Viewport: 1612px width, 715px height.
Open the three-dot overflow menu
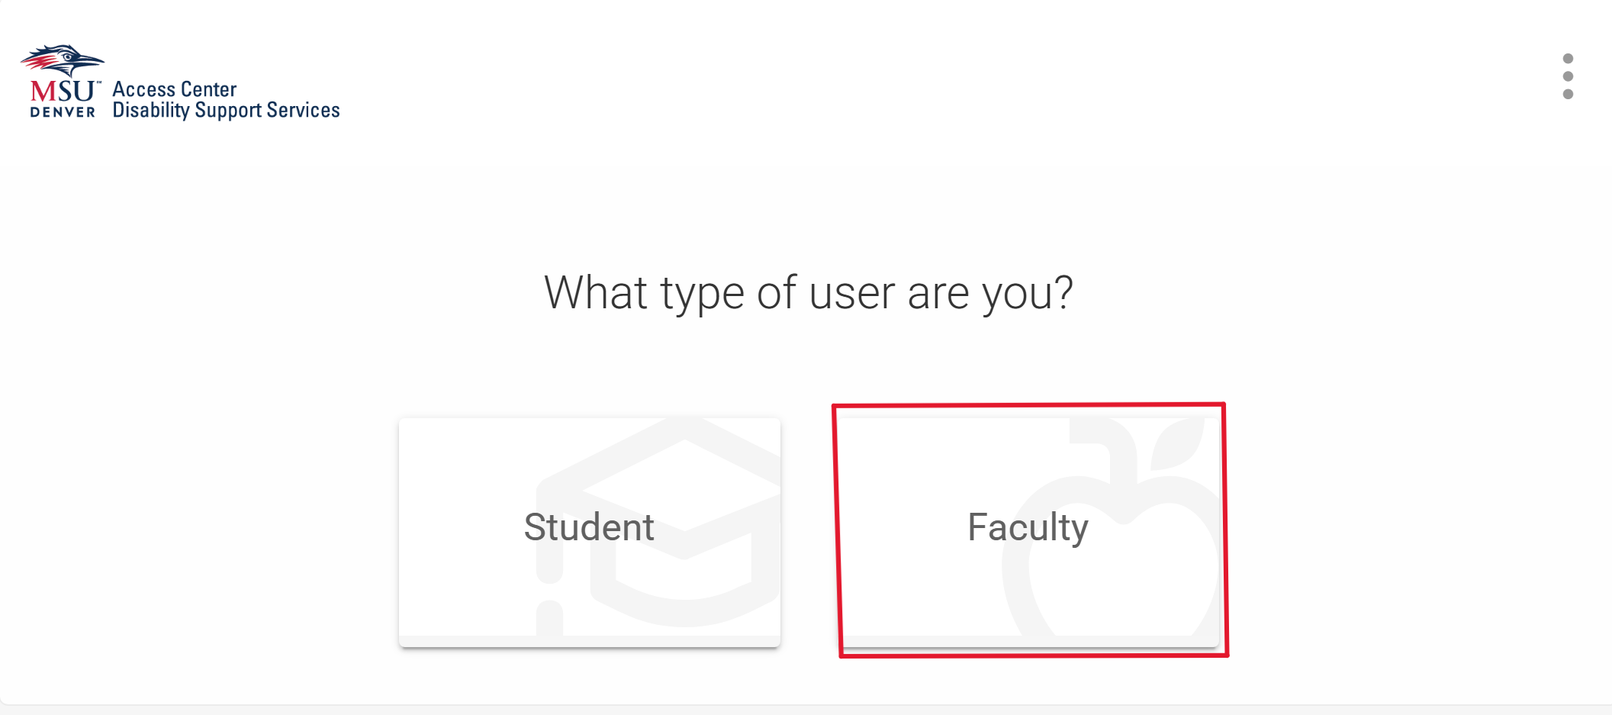tap(1568, 76)
